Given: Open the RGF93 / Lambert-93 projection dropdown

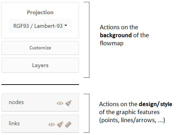Looking at the screenshot, I should (x=40, y=26).
